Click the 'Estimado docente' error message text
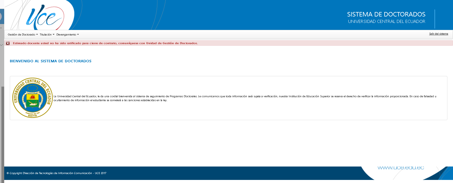The height and width of the screenshot is (183, 453). [x=105, y=43]
